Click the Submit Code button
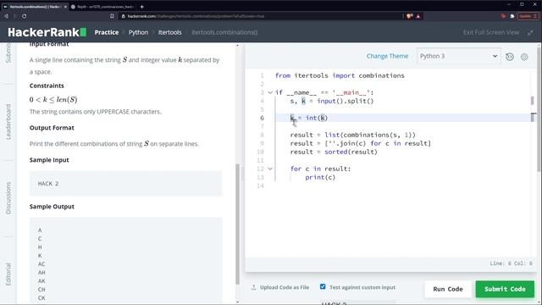The width and height of the screenshot is (542, 305). click(x=505, y=289)
